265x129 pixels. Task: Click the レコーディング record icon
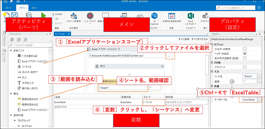[90, 16]
